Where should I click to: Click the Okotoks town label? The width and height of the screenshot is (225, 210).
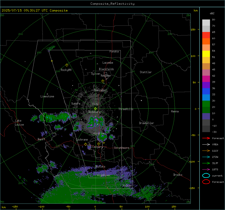pyautogui.click(x=100, y=167)
